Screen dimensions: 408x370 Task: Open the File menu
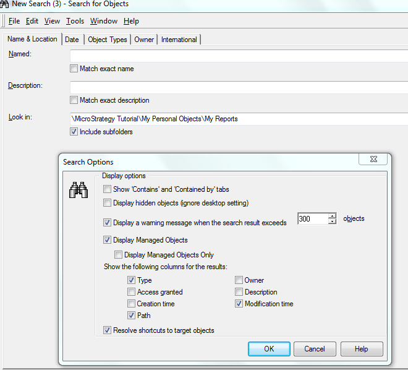coord(14,21)
